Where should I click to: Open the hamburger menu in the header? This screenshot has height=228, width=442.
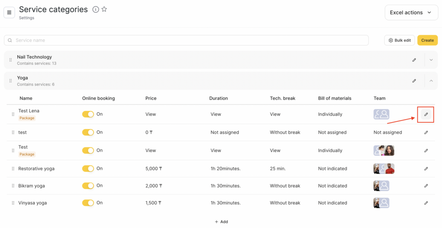9,13
